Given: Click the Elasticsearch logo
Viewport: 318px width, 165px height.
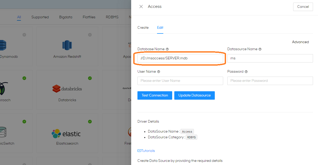Looking at the screenshot, I should [x=66, y=134].
